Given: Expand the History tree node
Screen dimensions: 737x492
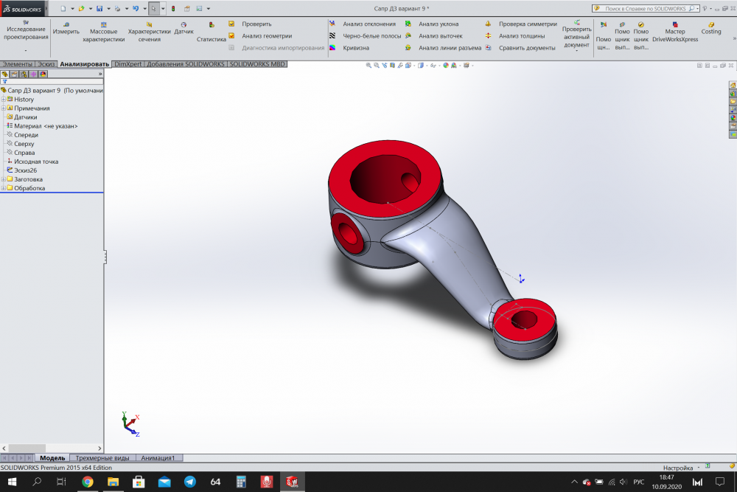Looking at the screenshot, I should point(4,100).
